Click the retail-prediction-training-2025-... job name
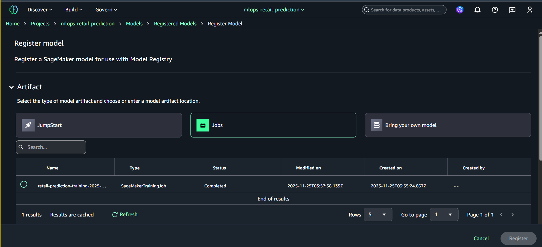 (72, 186)
